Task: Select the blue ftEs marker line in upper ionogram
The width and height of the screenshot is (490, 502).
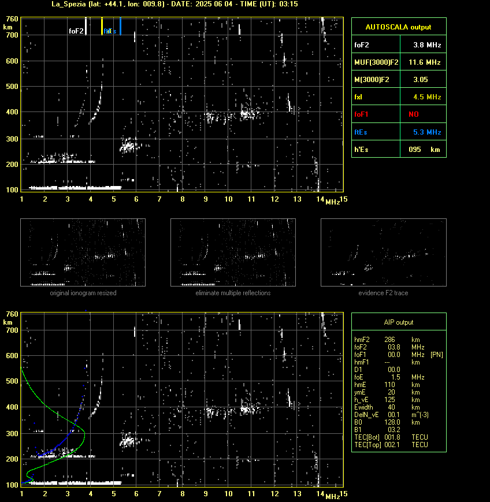Action: [120, 26]
